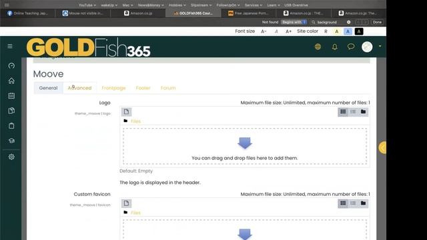Screen dimensions: 427x240
Task: Click the user avatar picture
Action: 367,47
